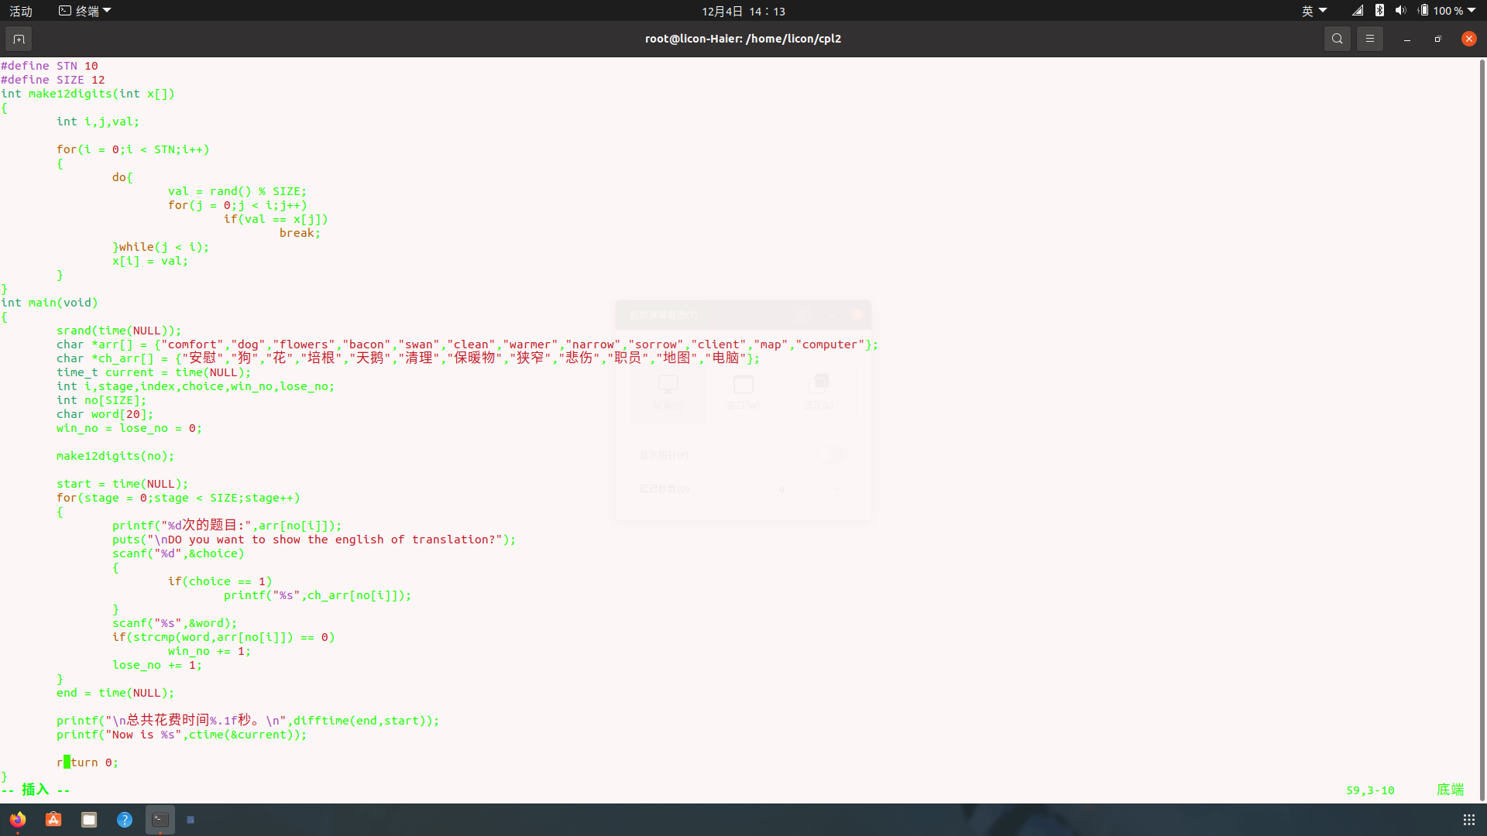This screenshot has height=836, width=1487.
Task: Click the printf "%d次的题目:" line
Action: (227, 525)
